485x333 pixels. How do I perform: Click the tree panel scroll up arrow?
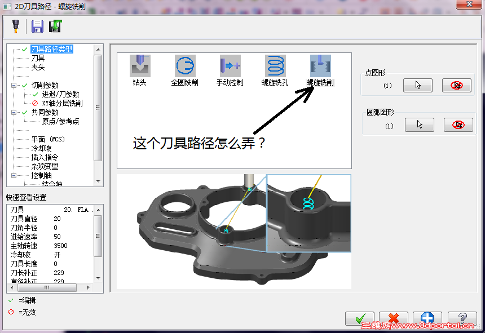[98, 50]
